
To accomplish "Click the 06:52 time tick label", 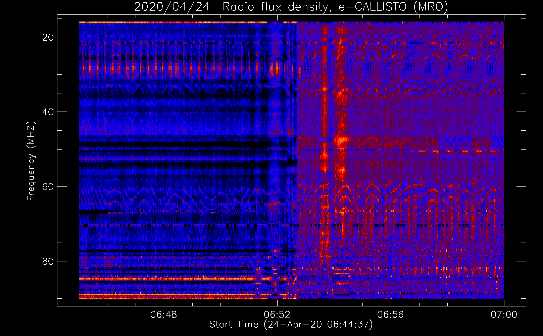I will tap(277, 315).
